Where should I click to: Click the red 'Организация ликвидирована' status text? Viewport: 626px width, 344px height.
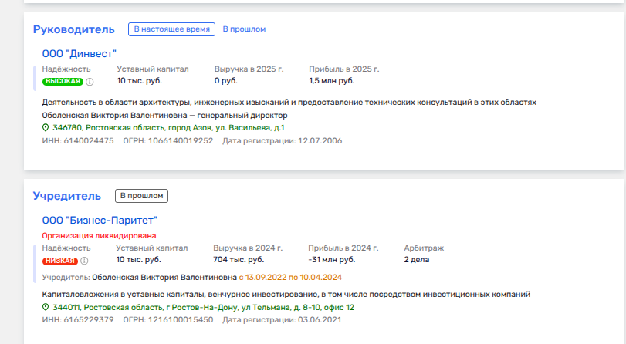pyautogui.click(x=99, y=235)
